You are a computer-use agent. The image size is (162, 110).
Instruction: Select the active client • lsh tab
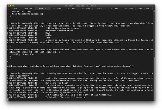pos(42,9)
